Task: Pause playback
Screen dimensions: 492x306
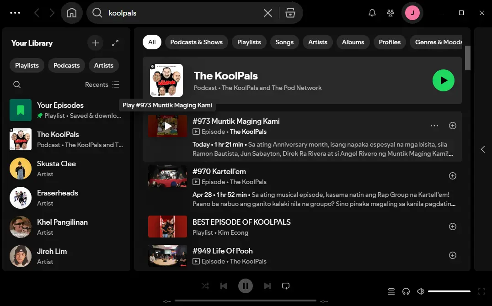Action: coord(246,286)
